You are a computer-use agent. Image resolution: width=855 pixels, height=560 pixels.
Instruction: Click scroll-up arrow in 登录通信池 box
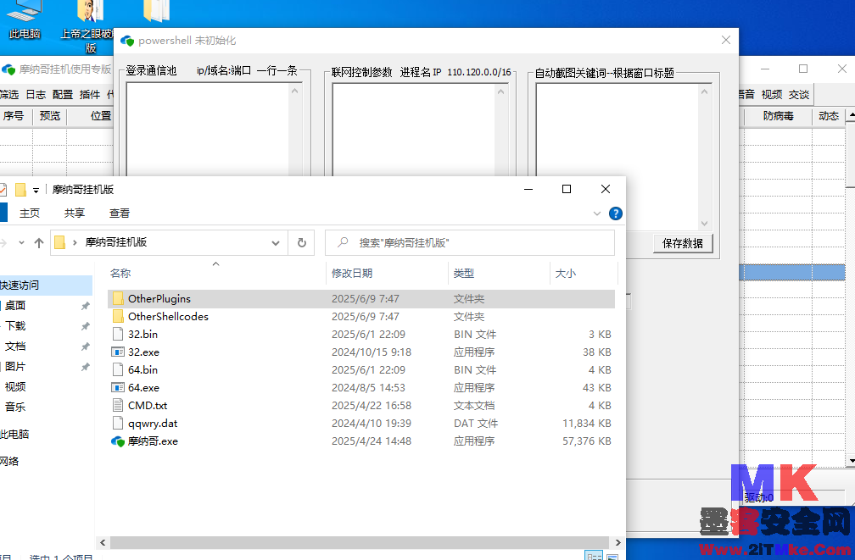point(295,91)
